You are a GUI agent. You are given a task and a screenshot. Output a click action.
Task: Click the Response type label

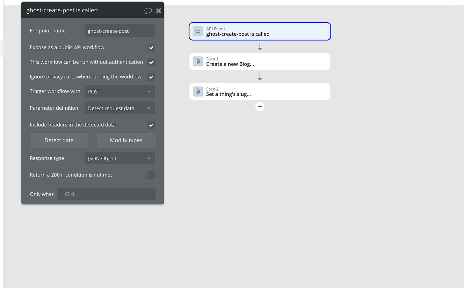47,158
